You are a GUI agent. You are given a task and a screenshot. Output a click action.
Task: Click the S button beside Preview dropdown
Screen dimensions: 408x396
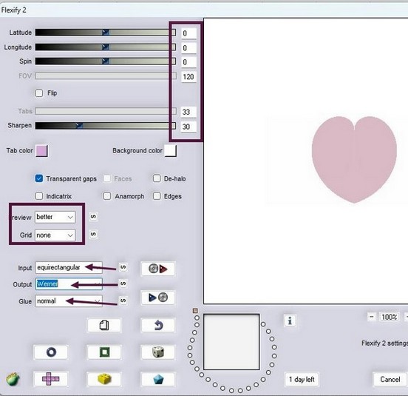93,217
